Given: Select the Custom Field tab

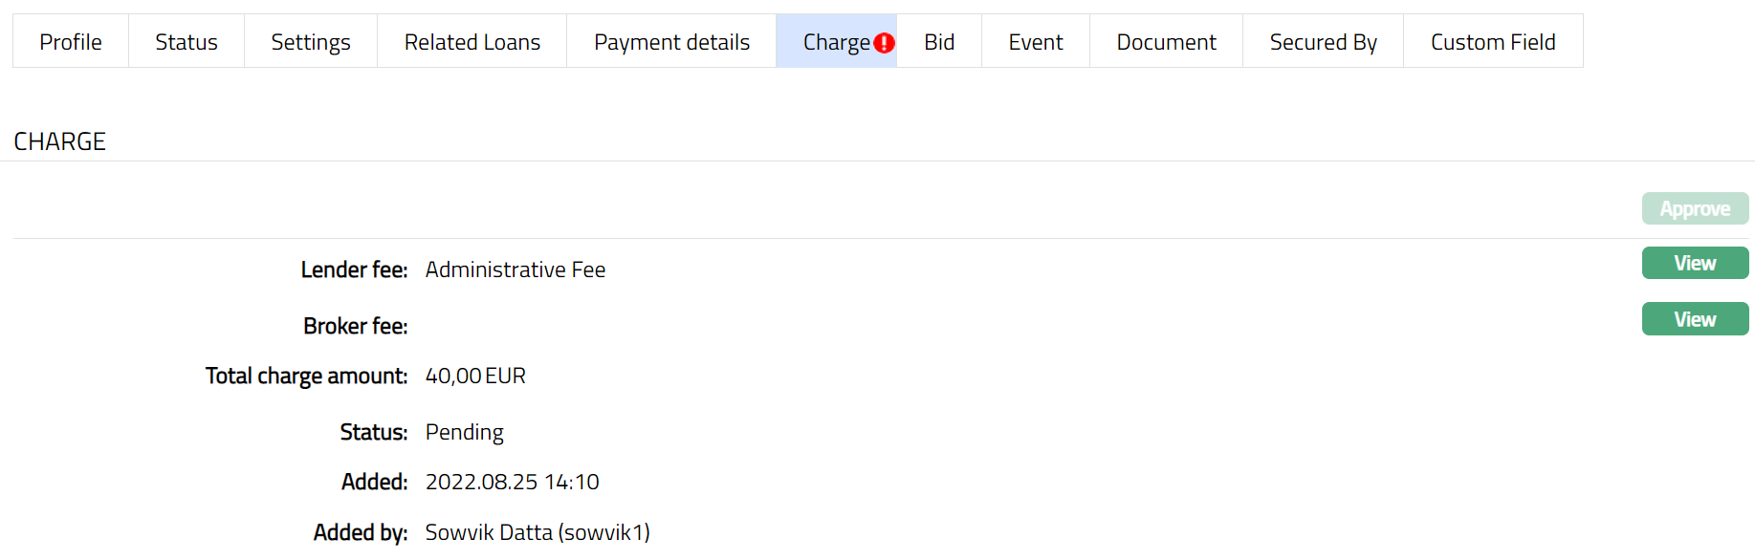Looking at the screenshot, I should (1493, 42).
